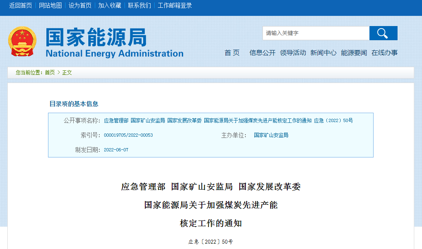
Task: Open 联系我们 link in top bar
Action: [140, 5]
